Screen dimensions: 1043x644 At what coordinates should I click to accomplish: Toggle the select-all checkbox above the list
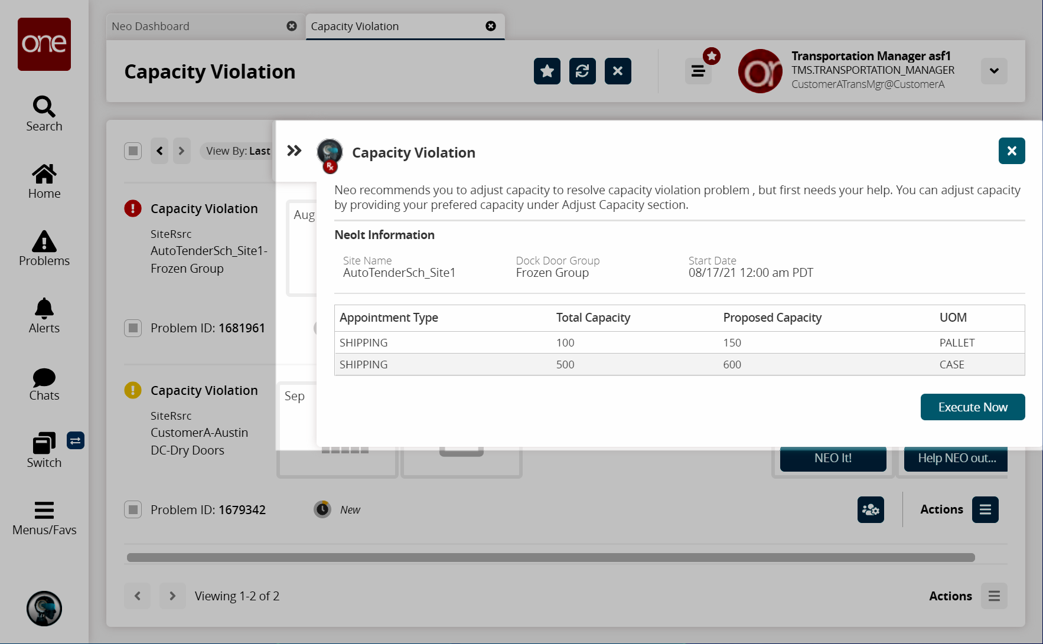click(133, 151)
